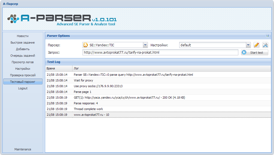Click Maintenance at the sidebar bottom
The width and height of the screenshot is (274, 155).
pyautogui.click(x=23, y=149)
